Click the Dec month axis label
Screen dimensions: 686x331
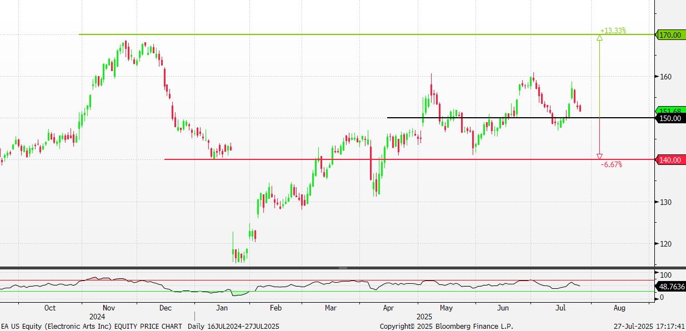(165, 308)
